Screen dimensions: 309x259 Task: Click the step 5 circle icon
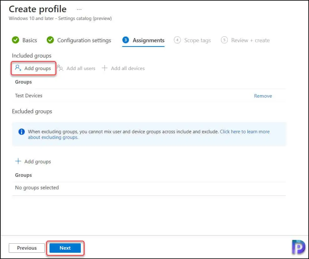pos(224,40)
